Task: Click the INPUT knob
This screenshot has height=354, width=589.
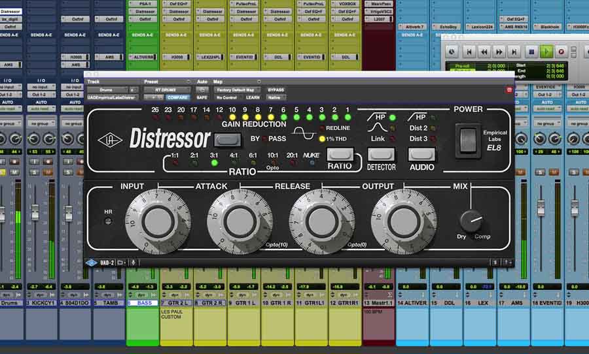Action: [158, 221]
